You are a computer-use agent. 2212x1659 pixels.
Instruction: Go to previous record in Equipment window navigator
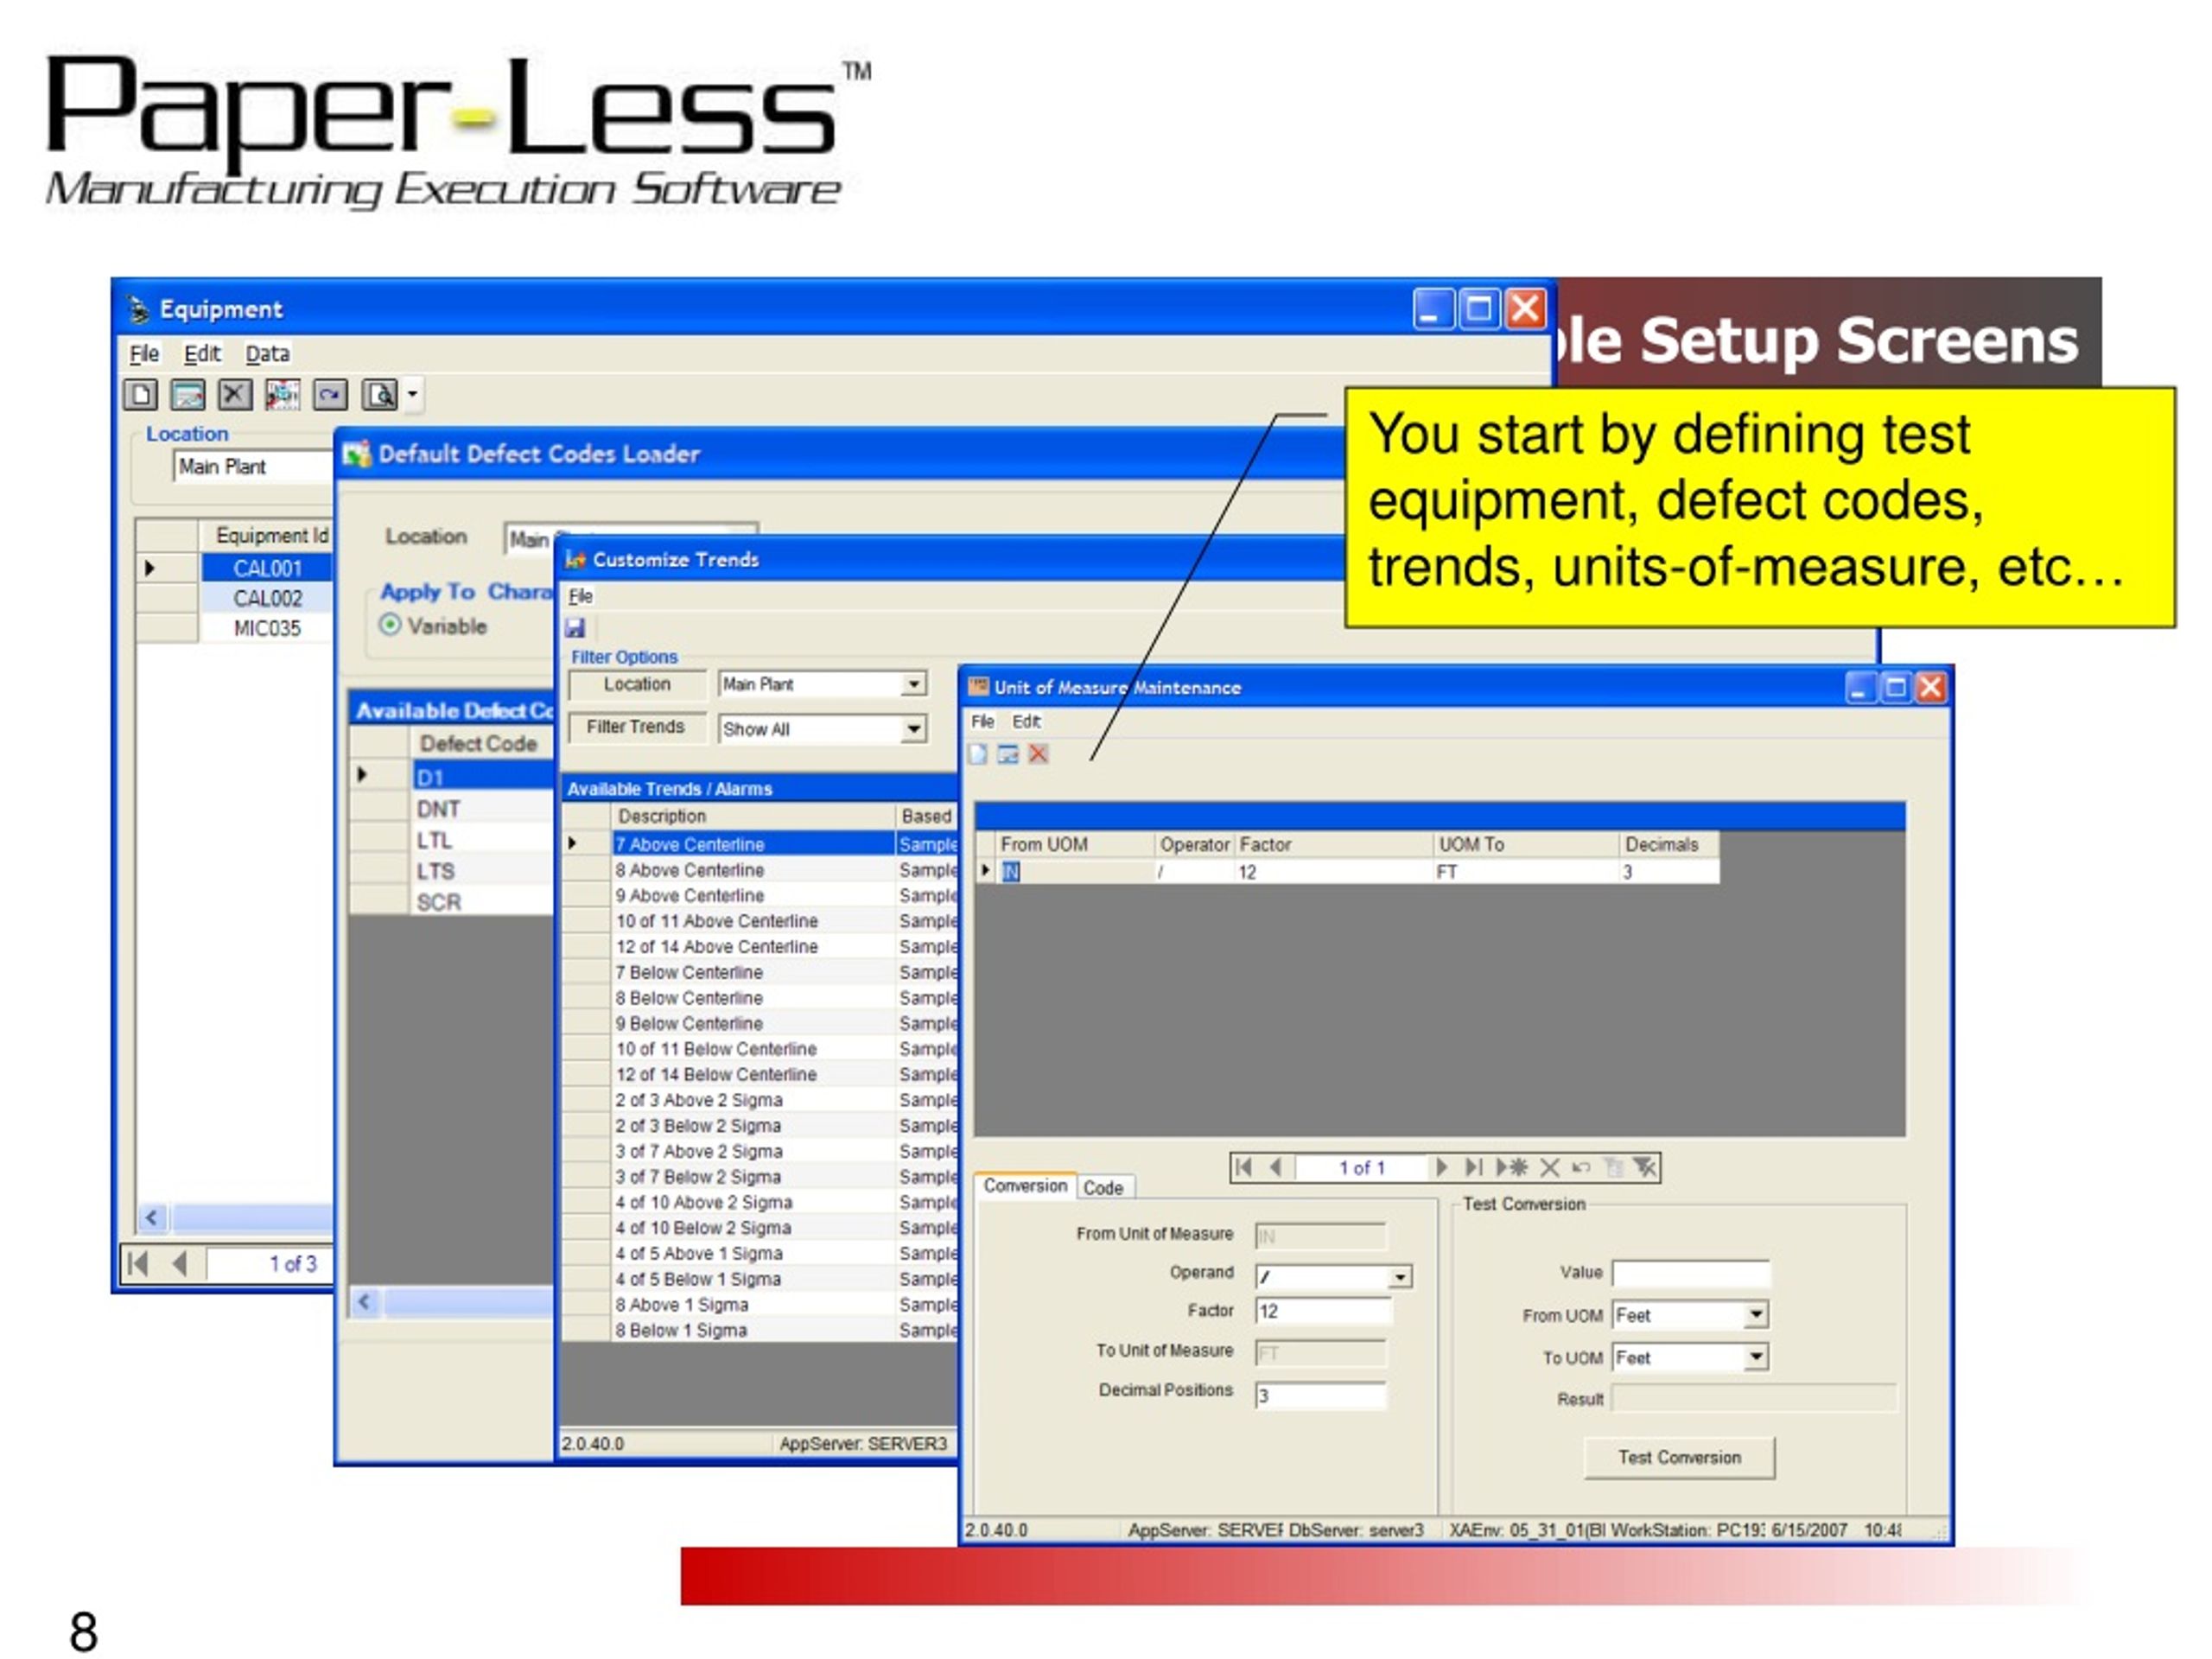pos(180,1264)
